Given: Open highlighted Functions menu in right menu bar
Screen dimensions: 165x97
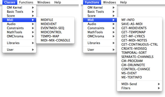Looking at the screenshot, I should (x=92, y=2).
